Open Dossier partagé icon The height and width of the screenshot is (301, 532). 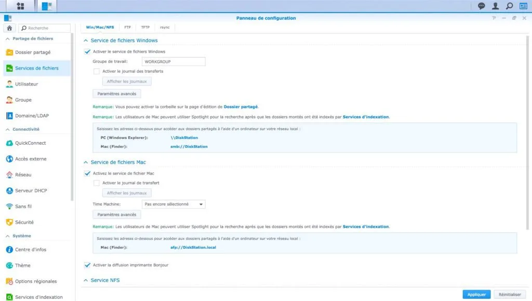pyautogui.click(x=9, y=52)
